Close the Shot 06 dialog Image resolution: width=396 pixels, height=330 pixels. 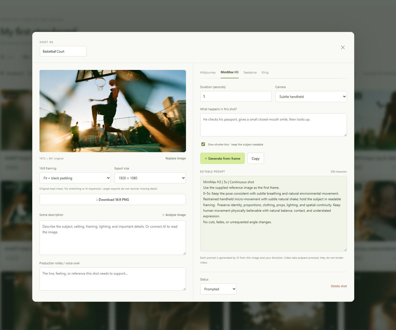pyautogui.click(x=343, y=47)
